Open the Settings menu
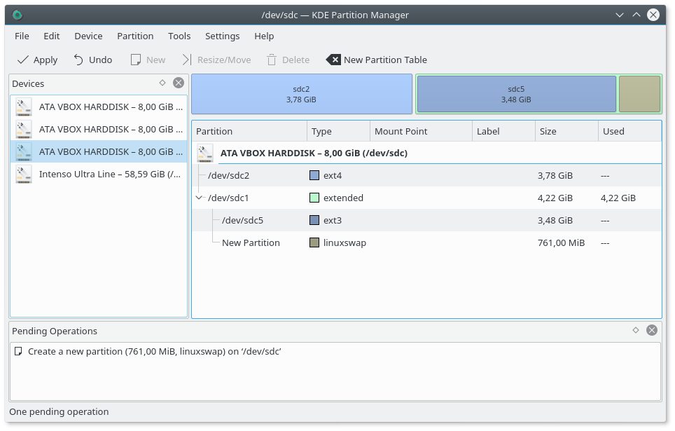Screen dimensions: 675x431 222,36
